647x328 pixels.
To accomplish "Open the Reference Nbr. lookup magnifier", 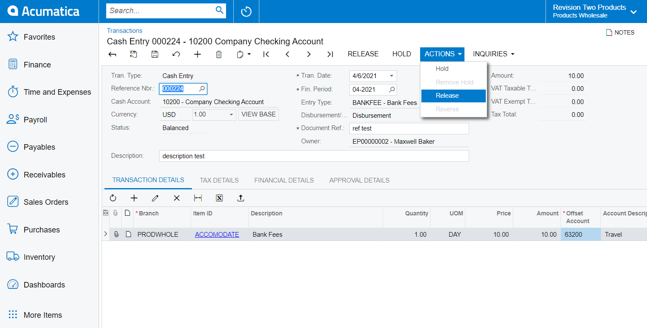I will coord(202,89).
